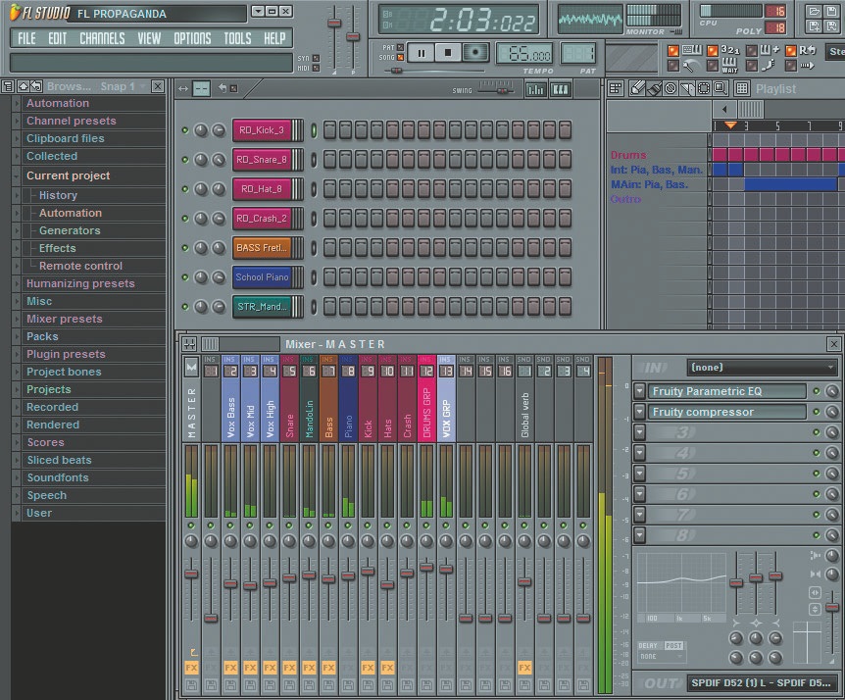The height and width of the screenshot is (700, 845).
Task: Open the VIEW menu
Action: pos(149,38)
